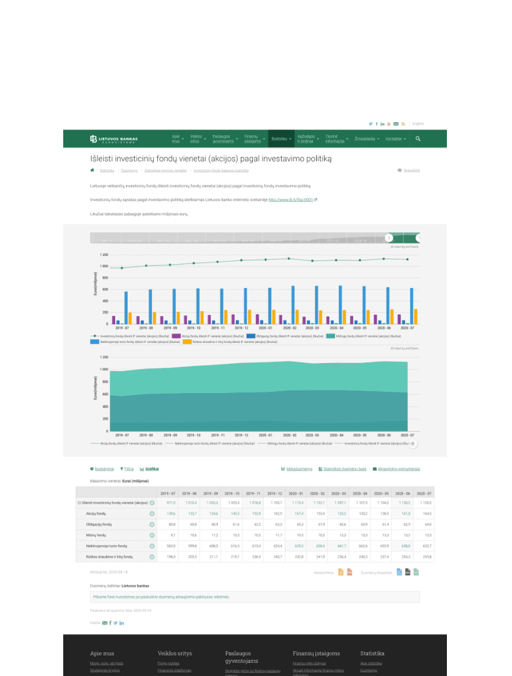This screenshot has height=676, width=512.
Task: Share via LinkedIn icon near Dalytis
Action: coord(121,623)
